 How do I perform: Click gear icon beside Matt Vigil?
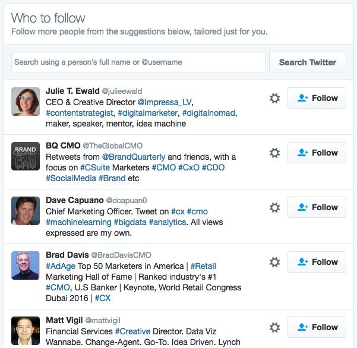[274, 328]
